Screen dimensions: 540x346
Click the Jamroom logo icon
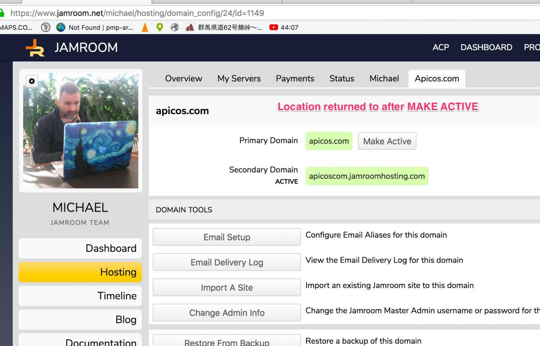click(35, 48)
